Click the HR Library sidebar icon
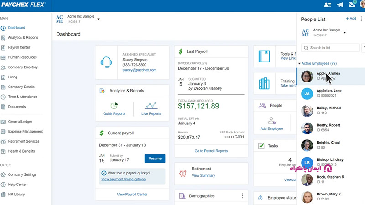Viewport: 365px width, 205px height. [3, 195]
